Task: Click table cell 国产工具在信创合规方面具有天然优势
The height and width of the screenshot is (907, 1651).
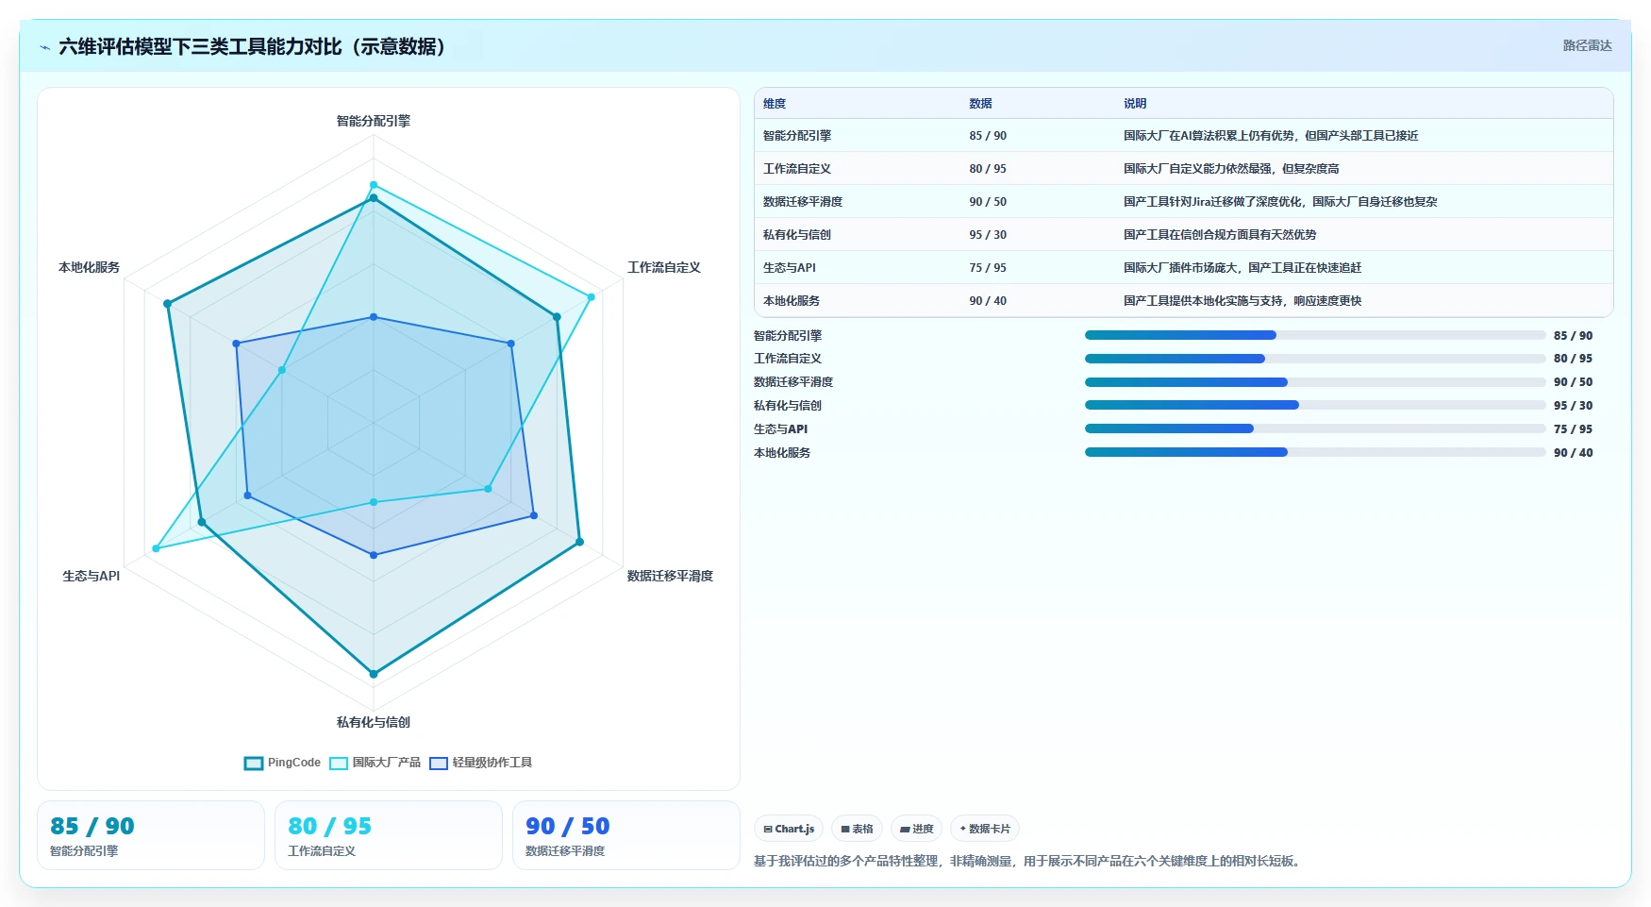Action: tap(1219, 235)
